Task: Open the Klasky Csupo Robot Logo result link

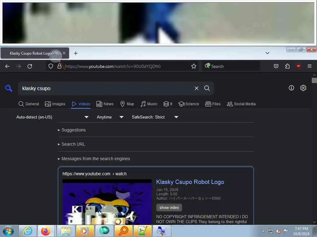Action: coord(190,182)
